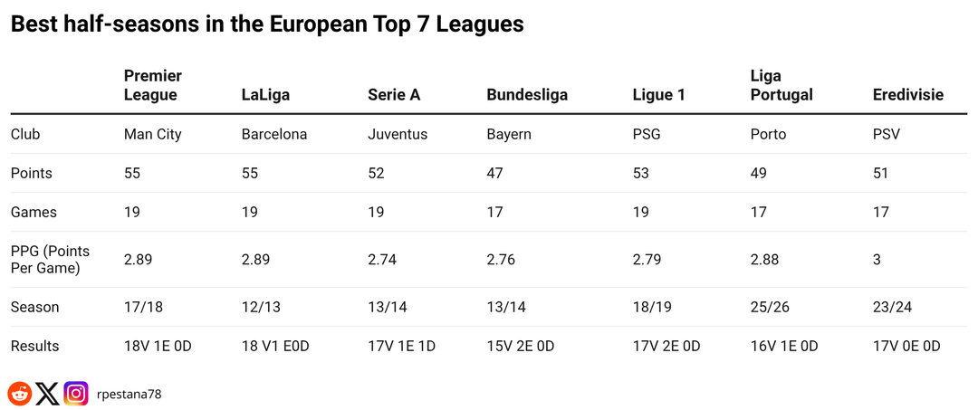Click the Liga Portugal column header
Image resolution: width=978 pixels, height=410 pixels.
coord(781,85)
